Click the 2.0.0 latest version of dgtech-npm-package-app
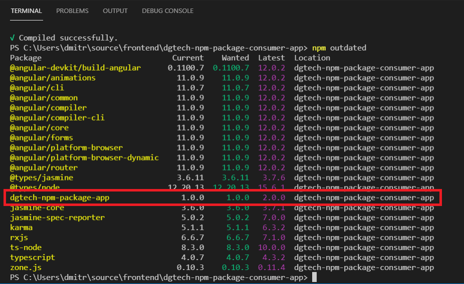 [x=274, y=197]
